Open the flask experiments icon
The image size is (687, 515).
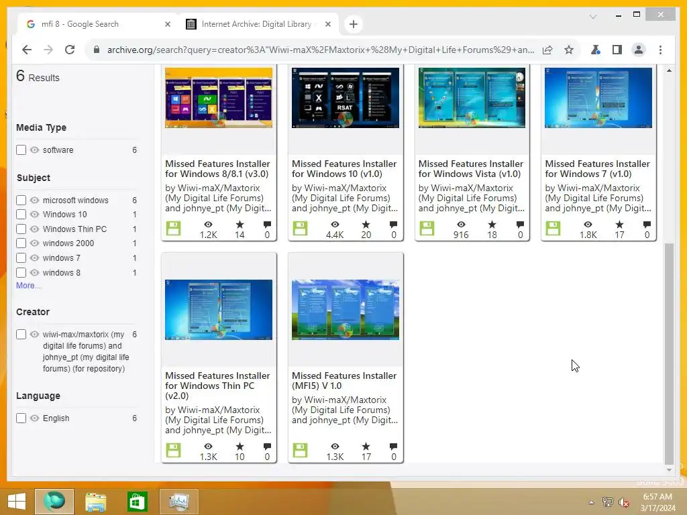(x=595, y=50)
